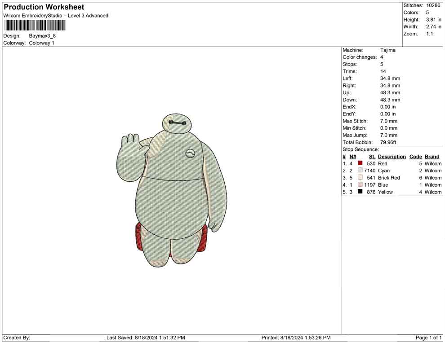Click the Baymax embroidery design preview
Viewport: 445px width, 342px height.
(172, 190)
